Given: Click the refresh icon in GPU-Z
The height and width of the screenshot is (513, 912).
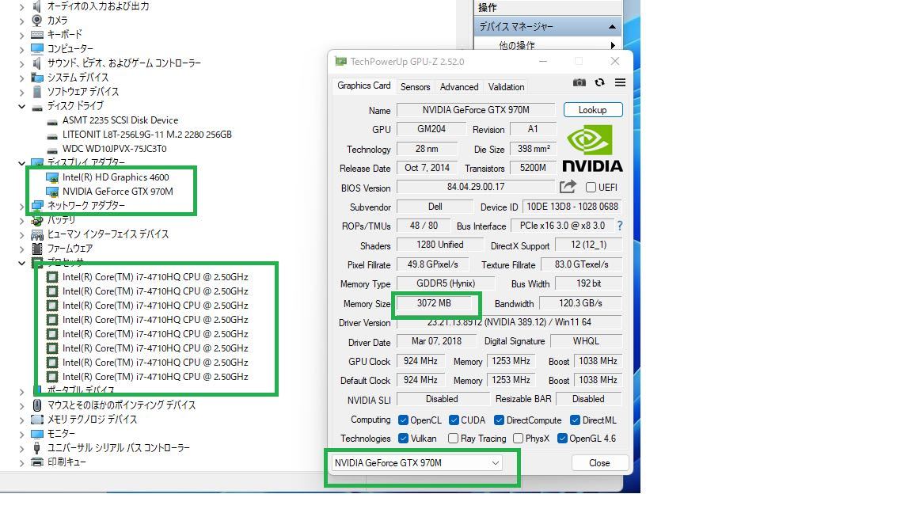Looking at the screenshot, I should tap(599, 83).
